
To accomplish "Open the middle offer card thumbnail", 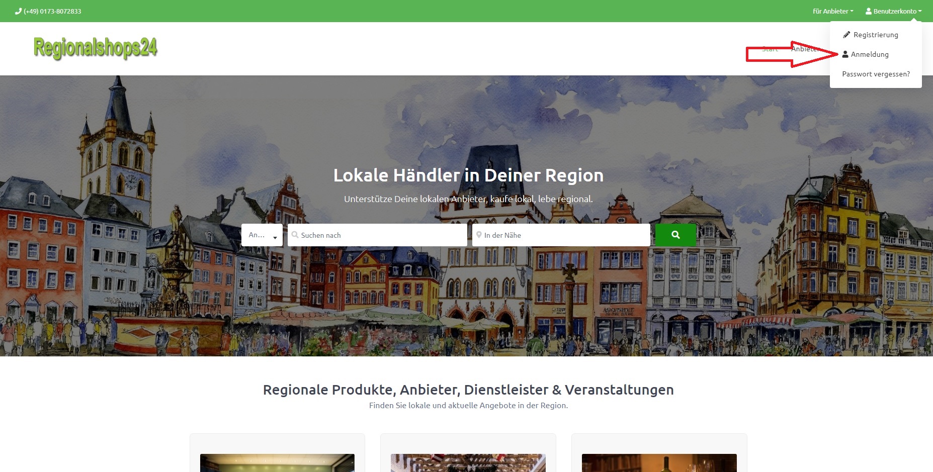I will (468, 462).
